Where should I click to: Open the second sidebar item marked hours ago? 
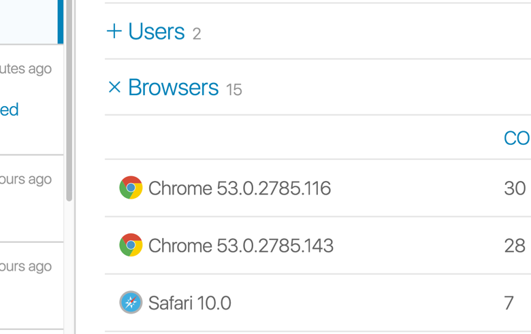click(x=31, y=286)
